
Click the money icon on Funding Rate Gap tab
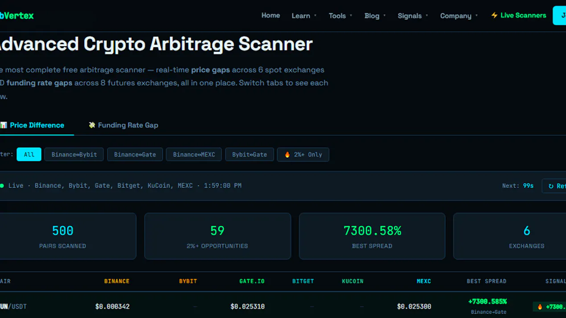coord(92,125)
